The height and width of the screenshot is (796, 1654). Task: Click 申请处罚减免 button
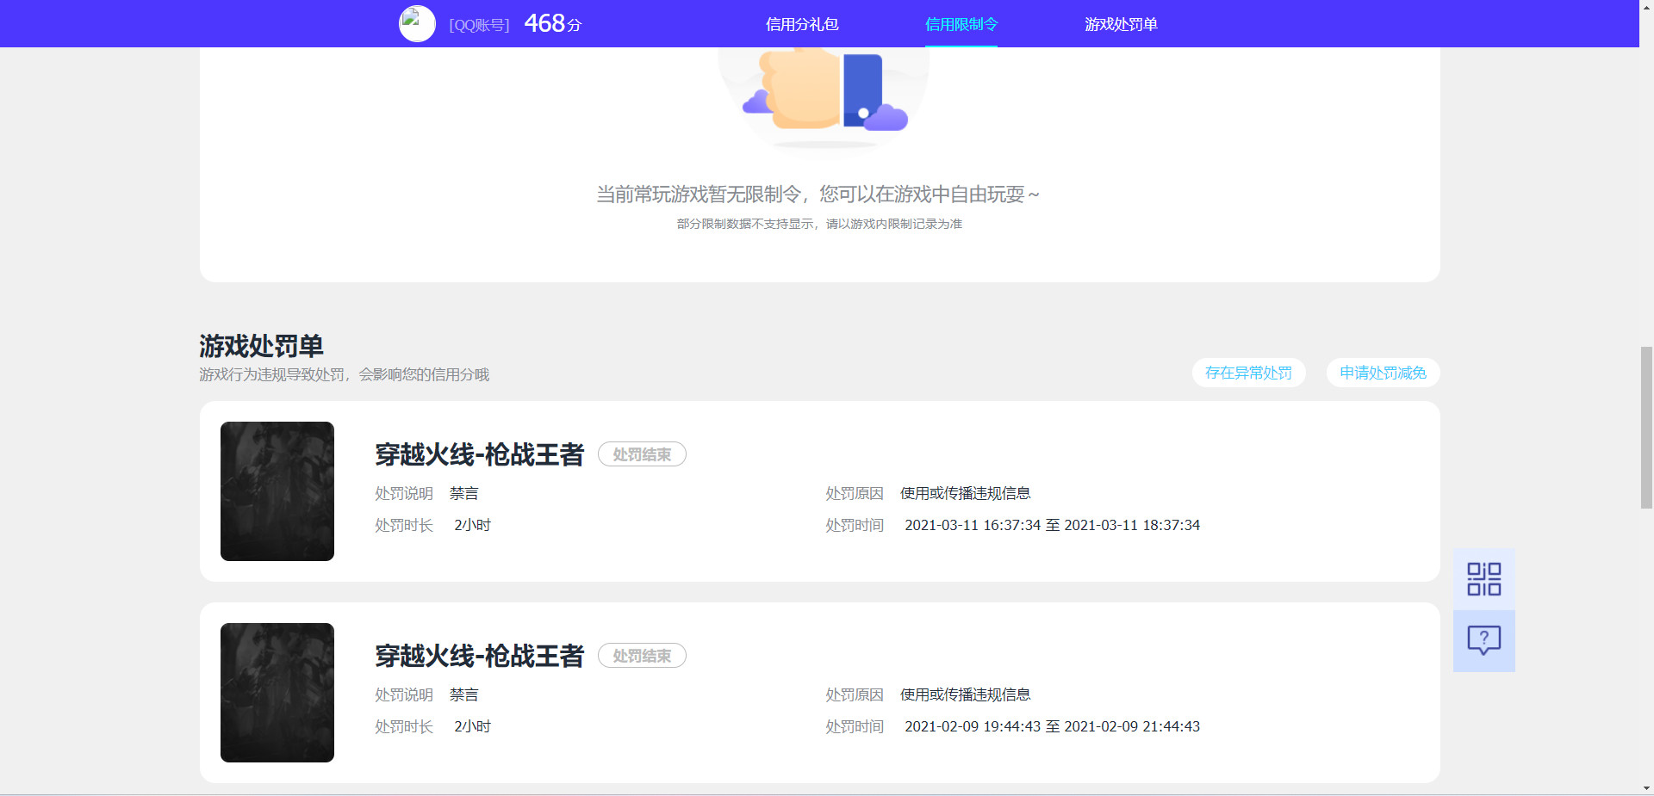pyautogui.click(x=1383, y=373)
